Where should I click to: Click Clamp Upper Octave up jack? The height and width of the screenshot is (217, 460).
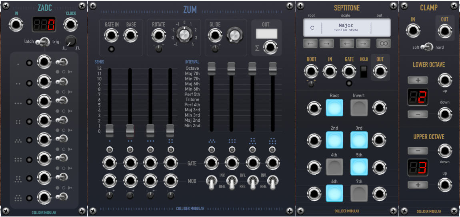pyautogui.click(x=445, y=185)
